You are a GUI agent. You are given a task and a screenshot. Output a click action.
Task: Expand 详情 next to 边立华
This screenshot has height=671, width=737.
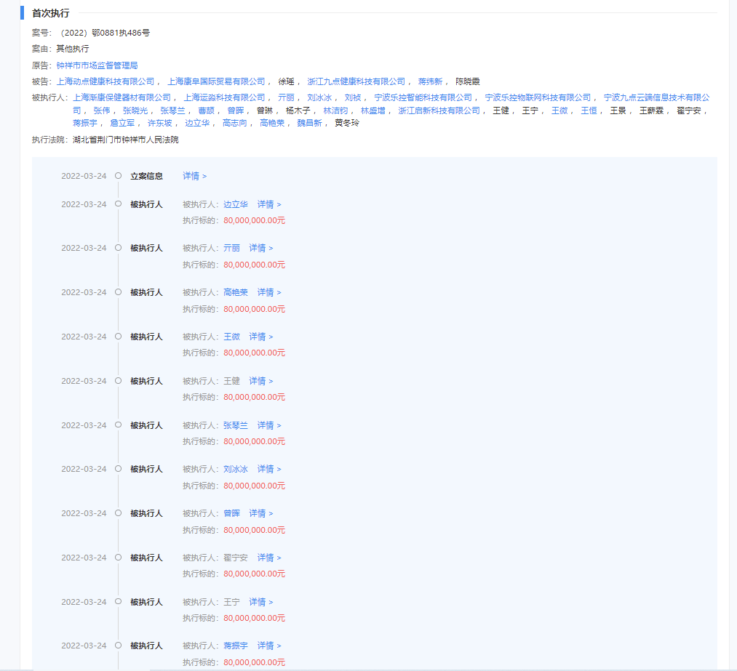click(x=268, y=204)
